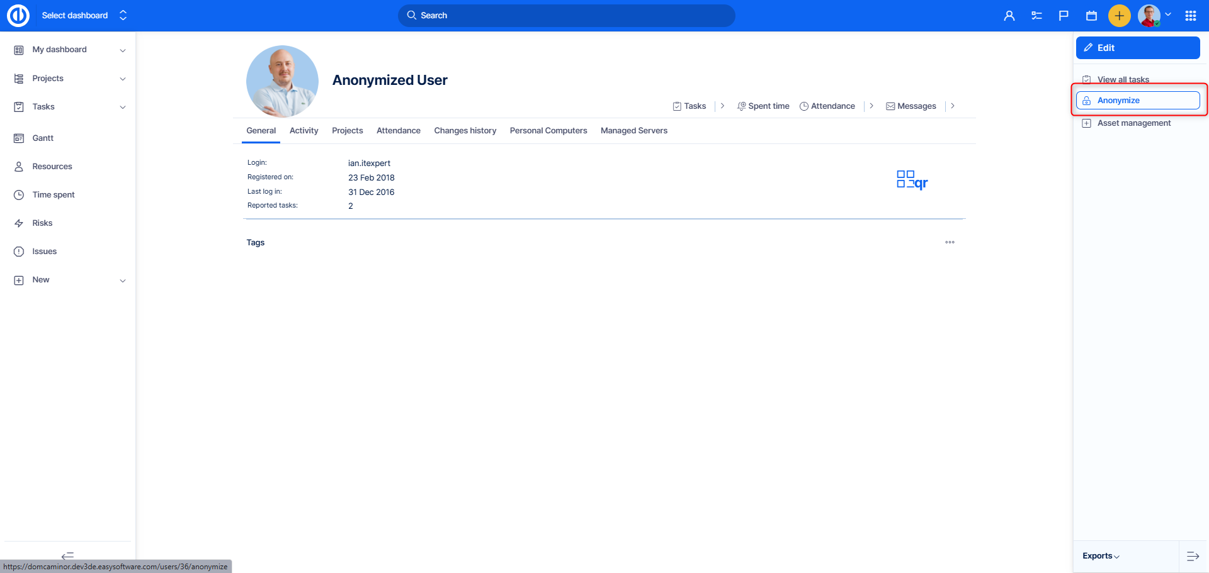Screen dimensions: 1209x573
Task: Collapse the right panel arrow icon
Action: click(x=1193, y=556)
